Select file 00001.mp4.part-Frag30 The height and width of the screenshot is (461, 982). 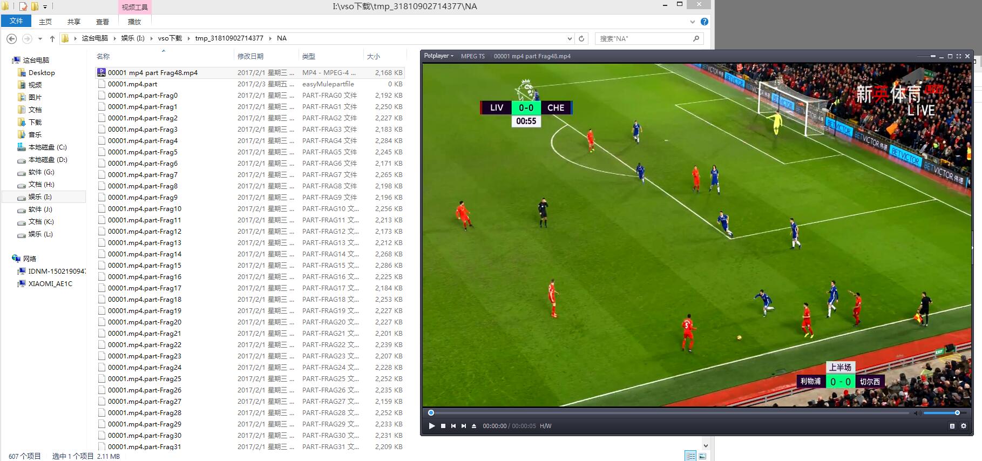click(x=249, y=435)
